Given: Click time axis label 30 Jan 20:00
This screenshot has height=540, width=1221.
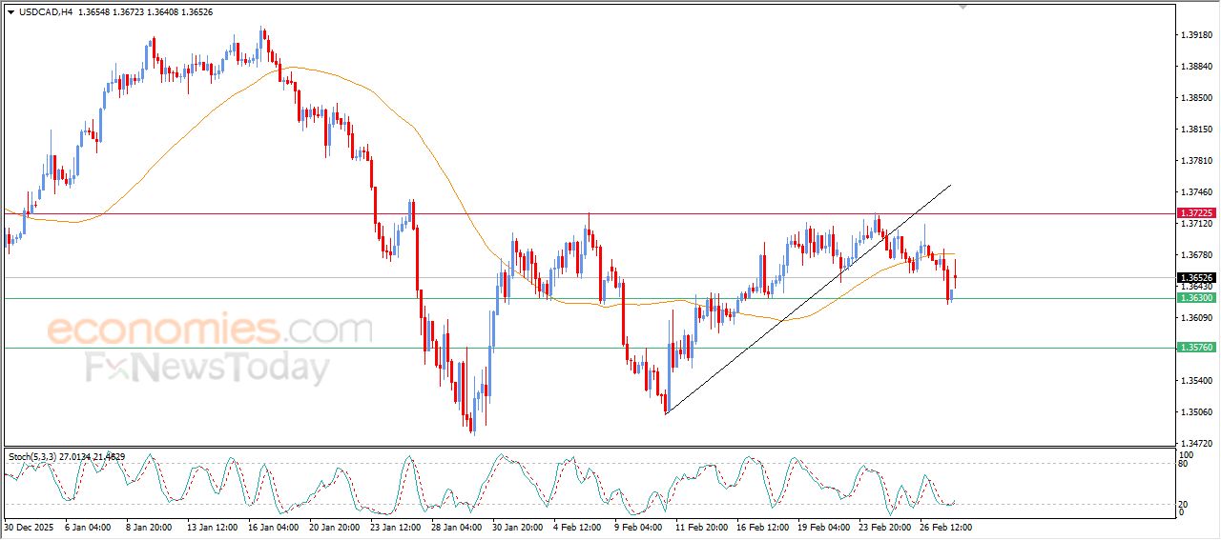Looking at the screenshot, I should [x=517, y=527].
